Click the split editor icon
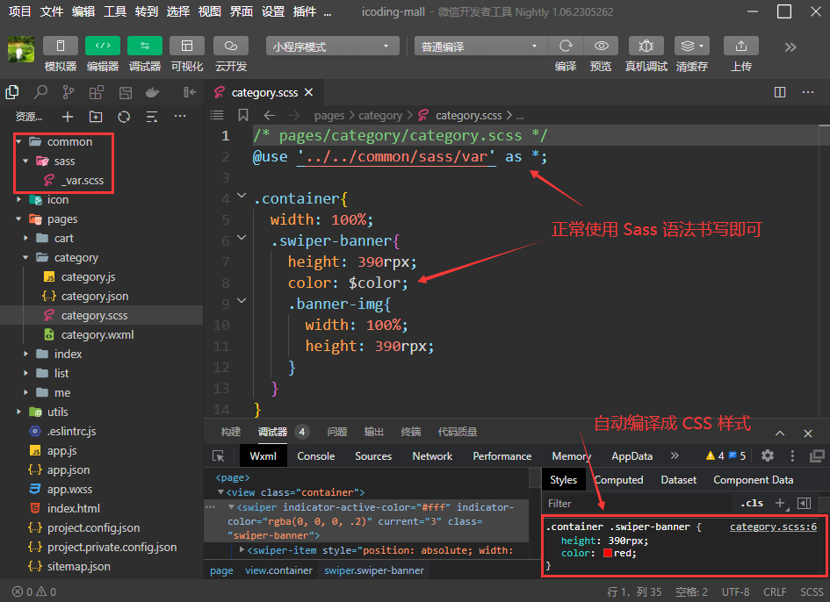830x602 pixels. [780, 92]
